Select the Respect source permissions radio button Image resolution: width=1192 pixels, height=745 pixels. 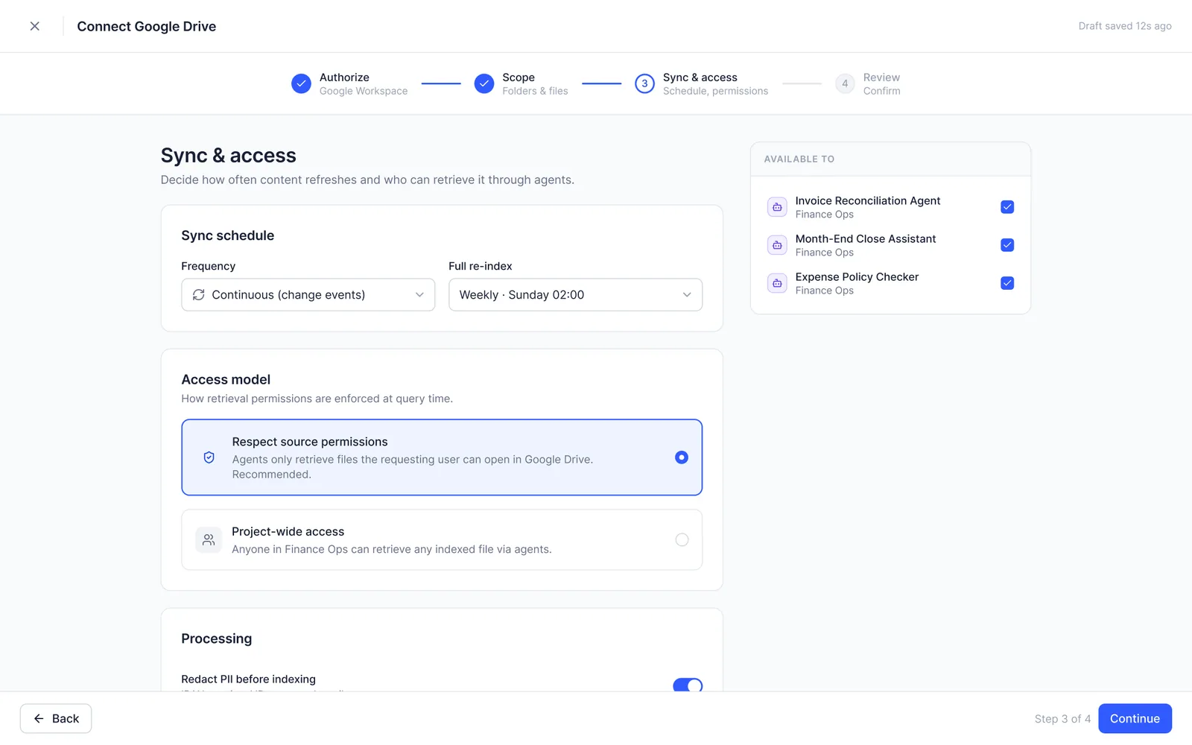point(682,457)
